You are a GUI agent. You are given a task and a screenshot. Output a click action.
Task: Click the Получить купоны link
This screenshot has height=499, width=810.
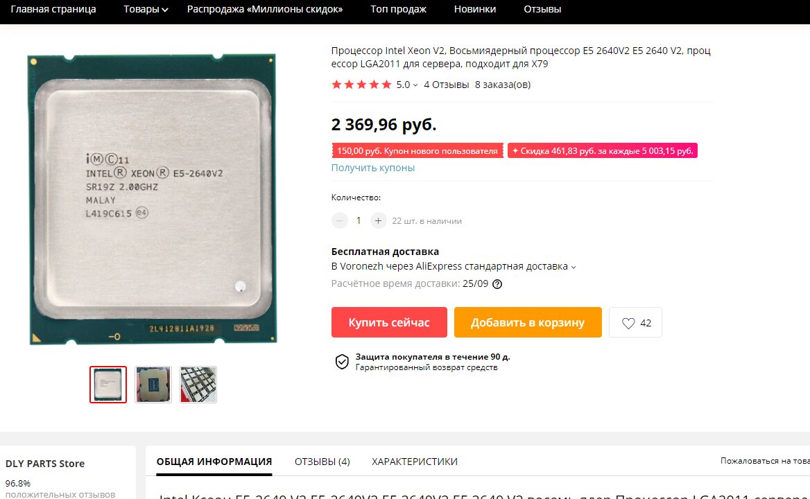tap(373, 168)
